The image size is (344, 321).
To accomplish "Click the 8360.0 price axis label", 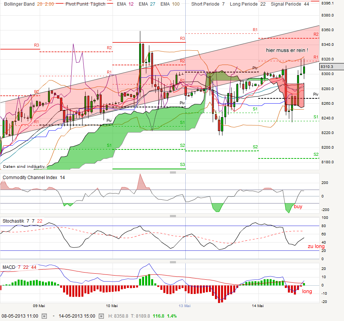I will click(x=327, y=30).
